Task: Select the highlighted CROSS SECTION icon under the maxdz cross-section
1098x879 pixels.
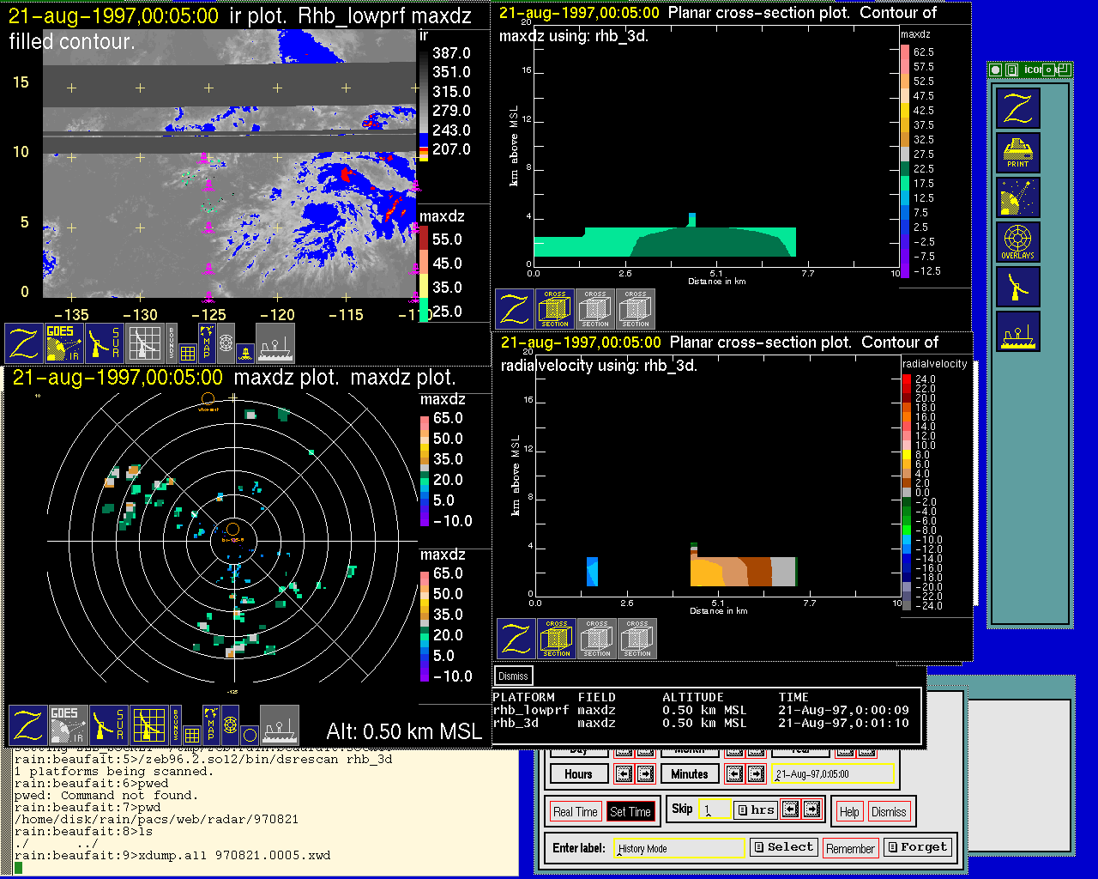Action: pyautogui.click(x=555, y=309)
